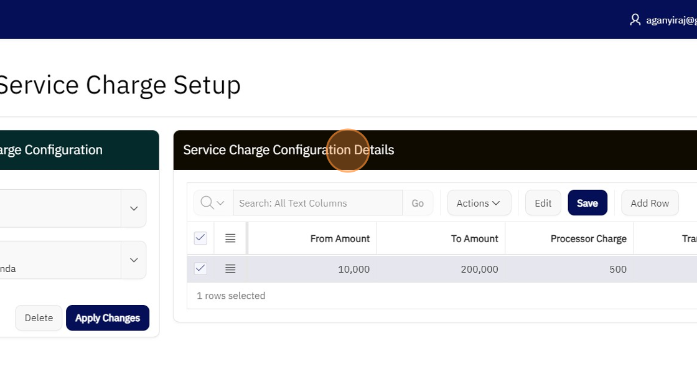Open the search column selector magnifier
697x389 pixels.
point(213,203)
